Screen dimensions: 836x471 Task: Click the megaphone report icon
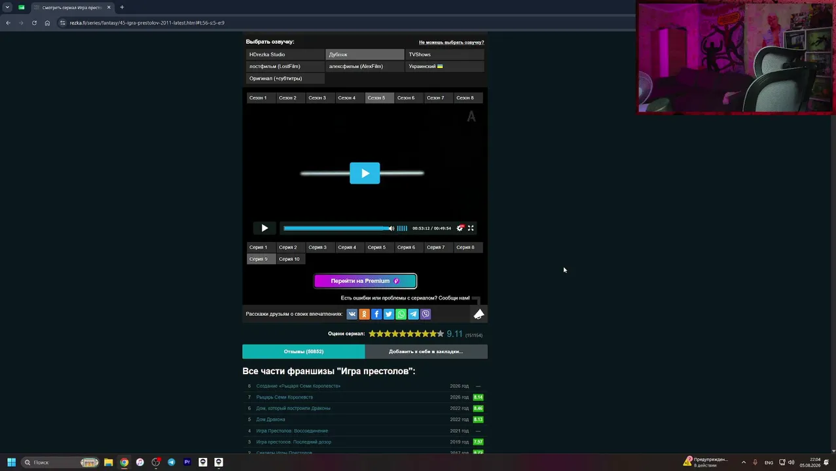479,315
